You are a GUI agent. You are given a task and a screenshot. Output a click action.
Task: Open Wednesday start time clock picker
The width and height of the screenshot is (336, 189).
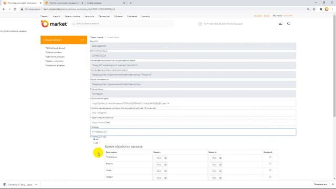(165, 171)
